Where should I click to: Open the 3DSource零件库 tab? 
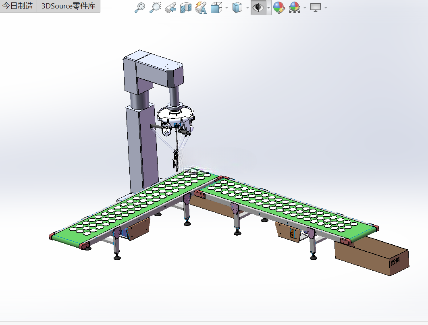click(x=69, y=6)
